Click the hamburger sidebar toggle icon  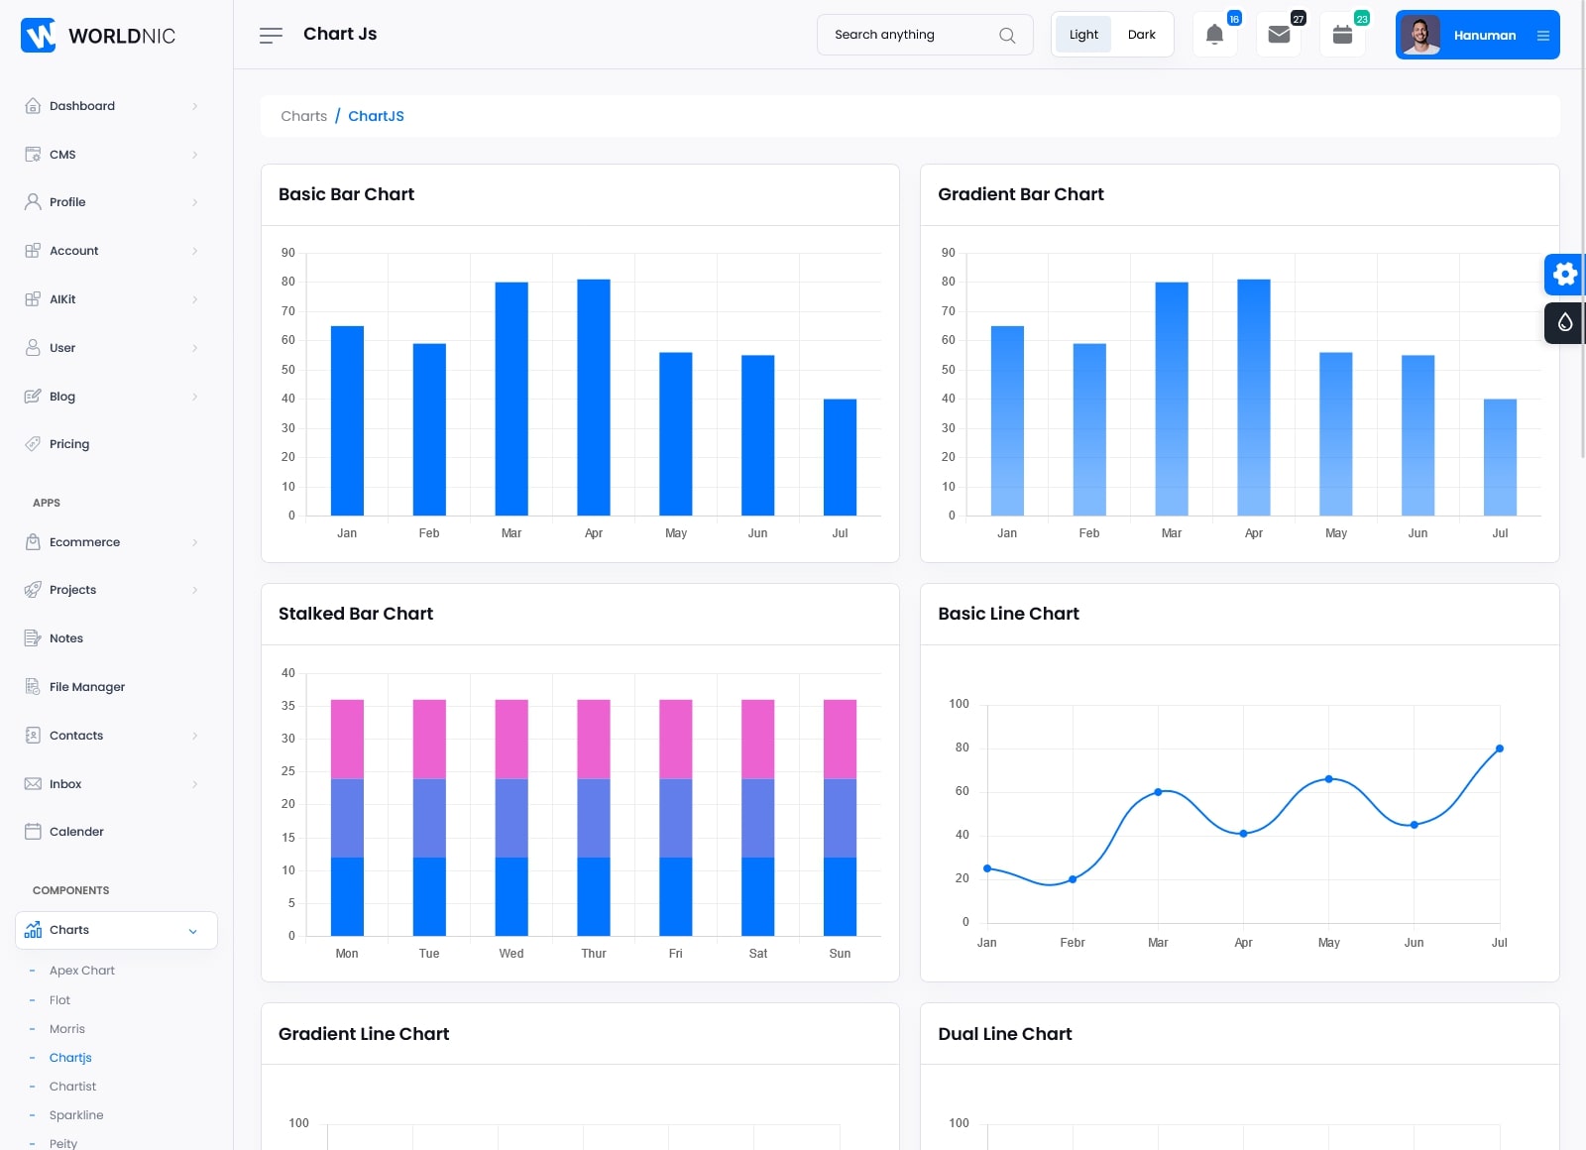271,36
